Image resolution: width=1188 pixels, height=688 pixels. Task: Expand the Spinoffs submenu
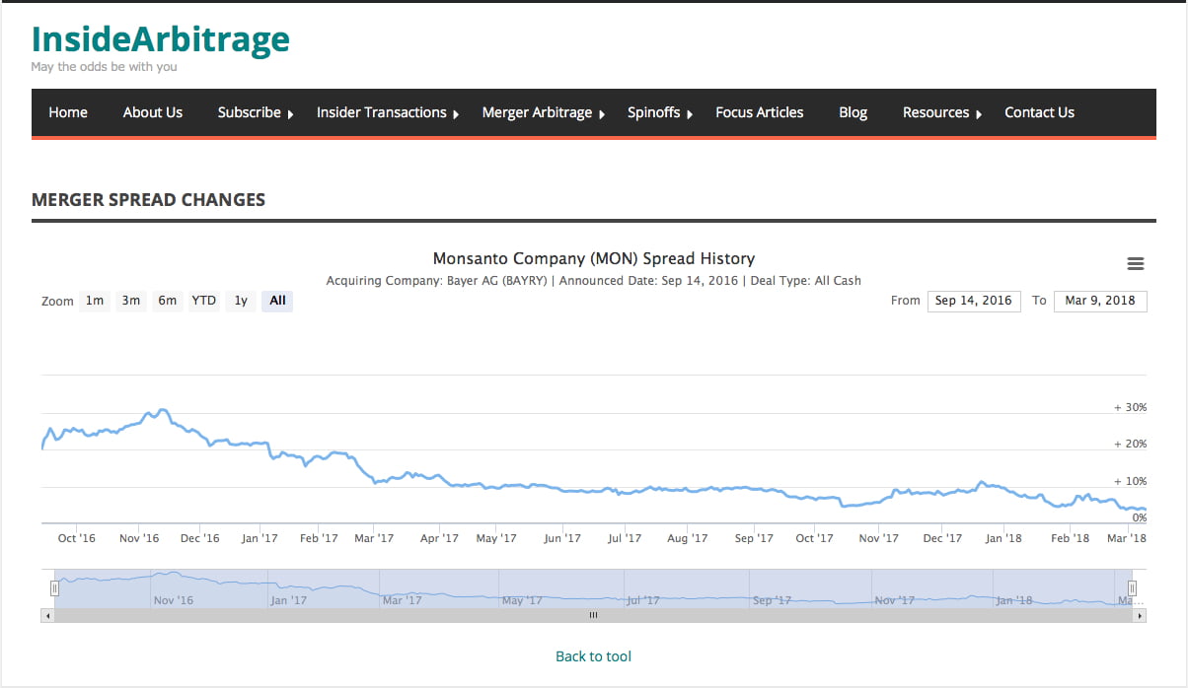(653, 112)
